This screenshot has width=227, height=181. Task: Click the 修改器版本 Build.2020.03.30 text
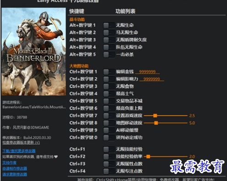point(27,138)
